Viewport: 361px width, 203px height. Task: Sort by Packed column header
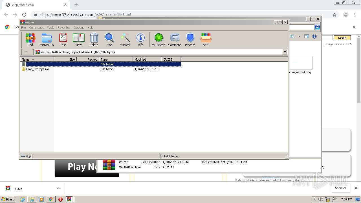click(x=88, y=59)
